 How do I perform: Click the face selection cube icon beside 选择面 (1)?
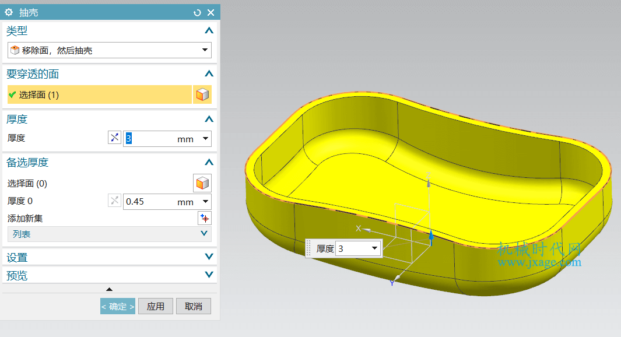click(x=202, y=94)
